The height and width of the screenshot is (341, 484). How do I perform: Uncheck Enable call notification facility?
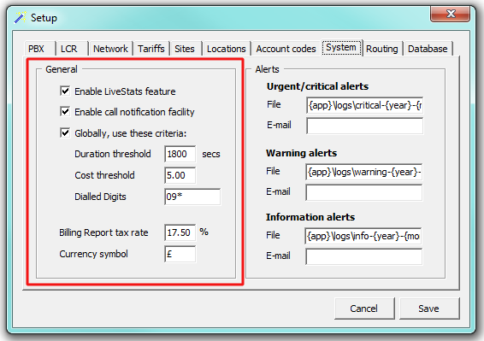65,111
